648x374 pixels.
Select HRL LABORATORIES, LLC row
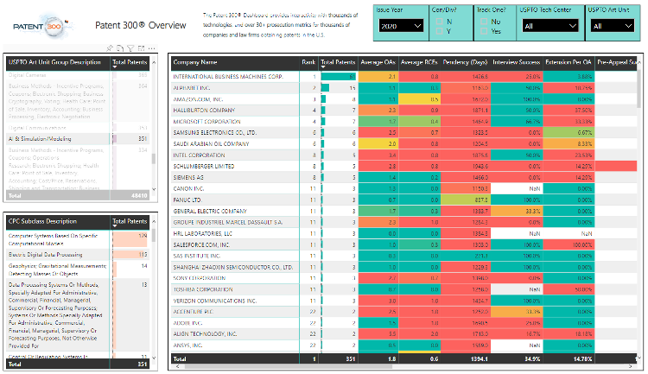[x=403, y=233]
